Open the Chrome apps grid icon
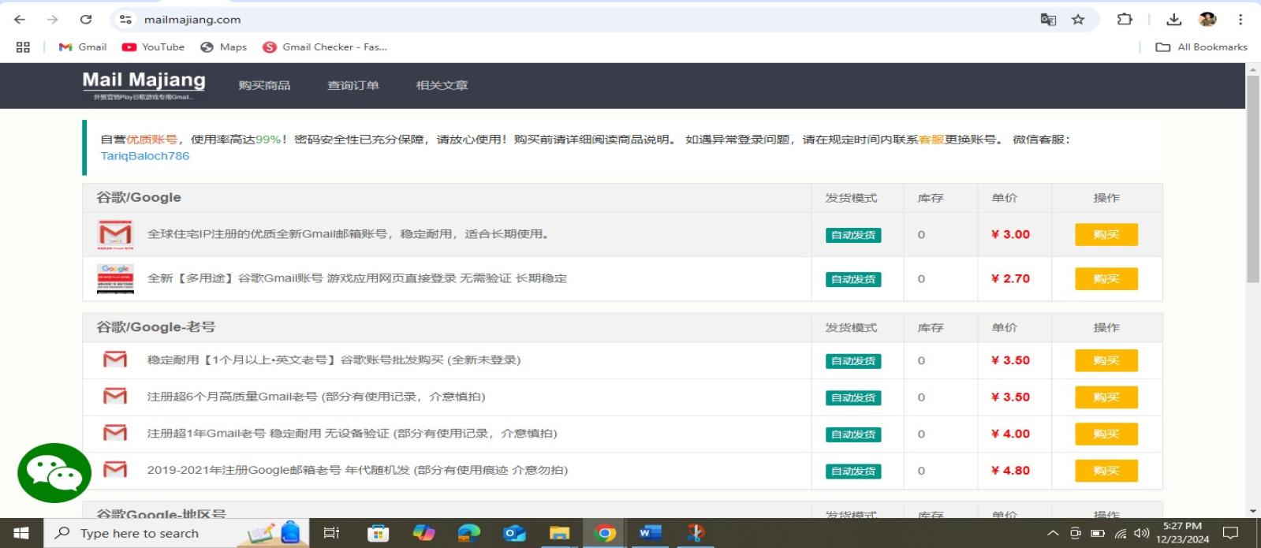1261x548 pixels. point(23,47)
